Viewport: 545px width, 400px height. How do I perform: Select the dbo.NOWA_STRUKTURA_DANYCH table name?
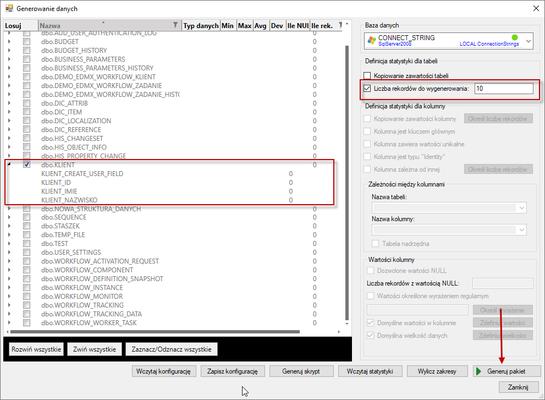point(91,209)
